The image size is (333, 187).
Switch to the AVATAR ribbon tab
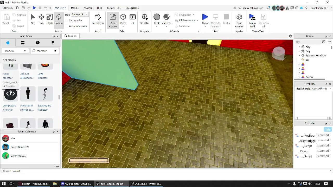(88, 8)
